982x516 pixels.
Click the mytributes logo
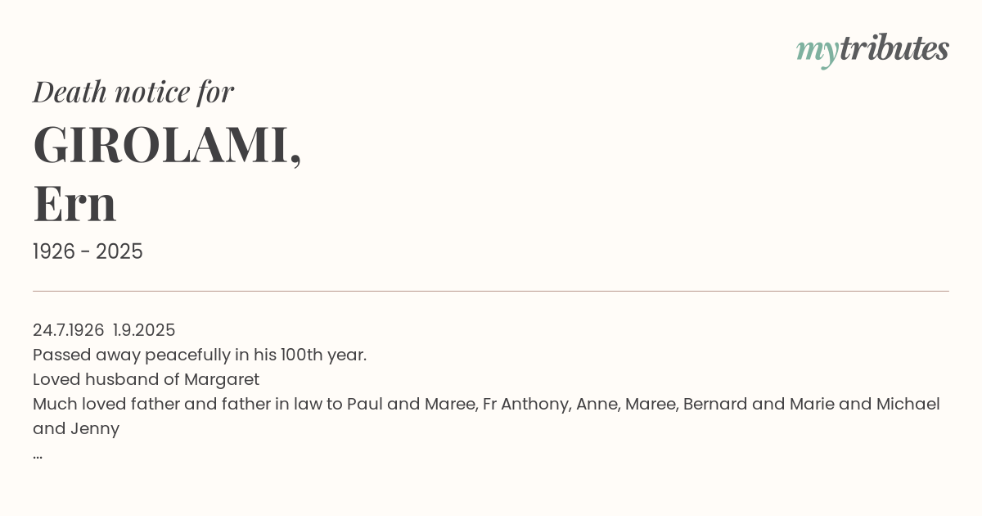872,49
